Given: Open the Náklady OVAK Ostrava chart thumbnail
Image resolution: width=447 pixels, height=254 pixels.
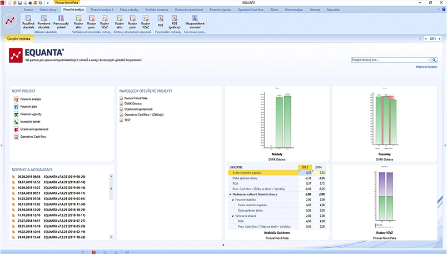Looking at the screenshot, I should pos(277,123).
